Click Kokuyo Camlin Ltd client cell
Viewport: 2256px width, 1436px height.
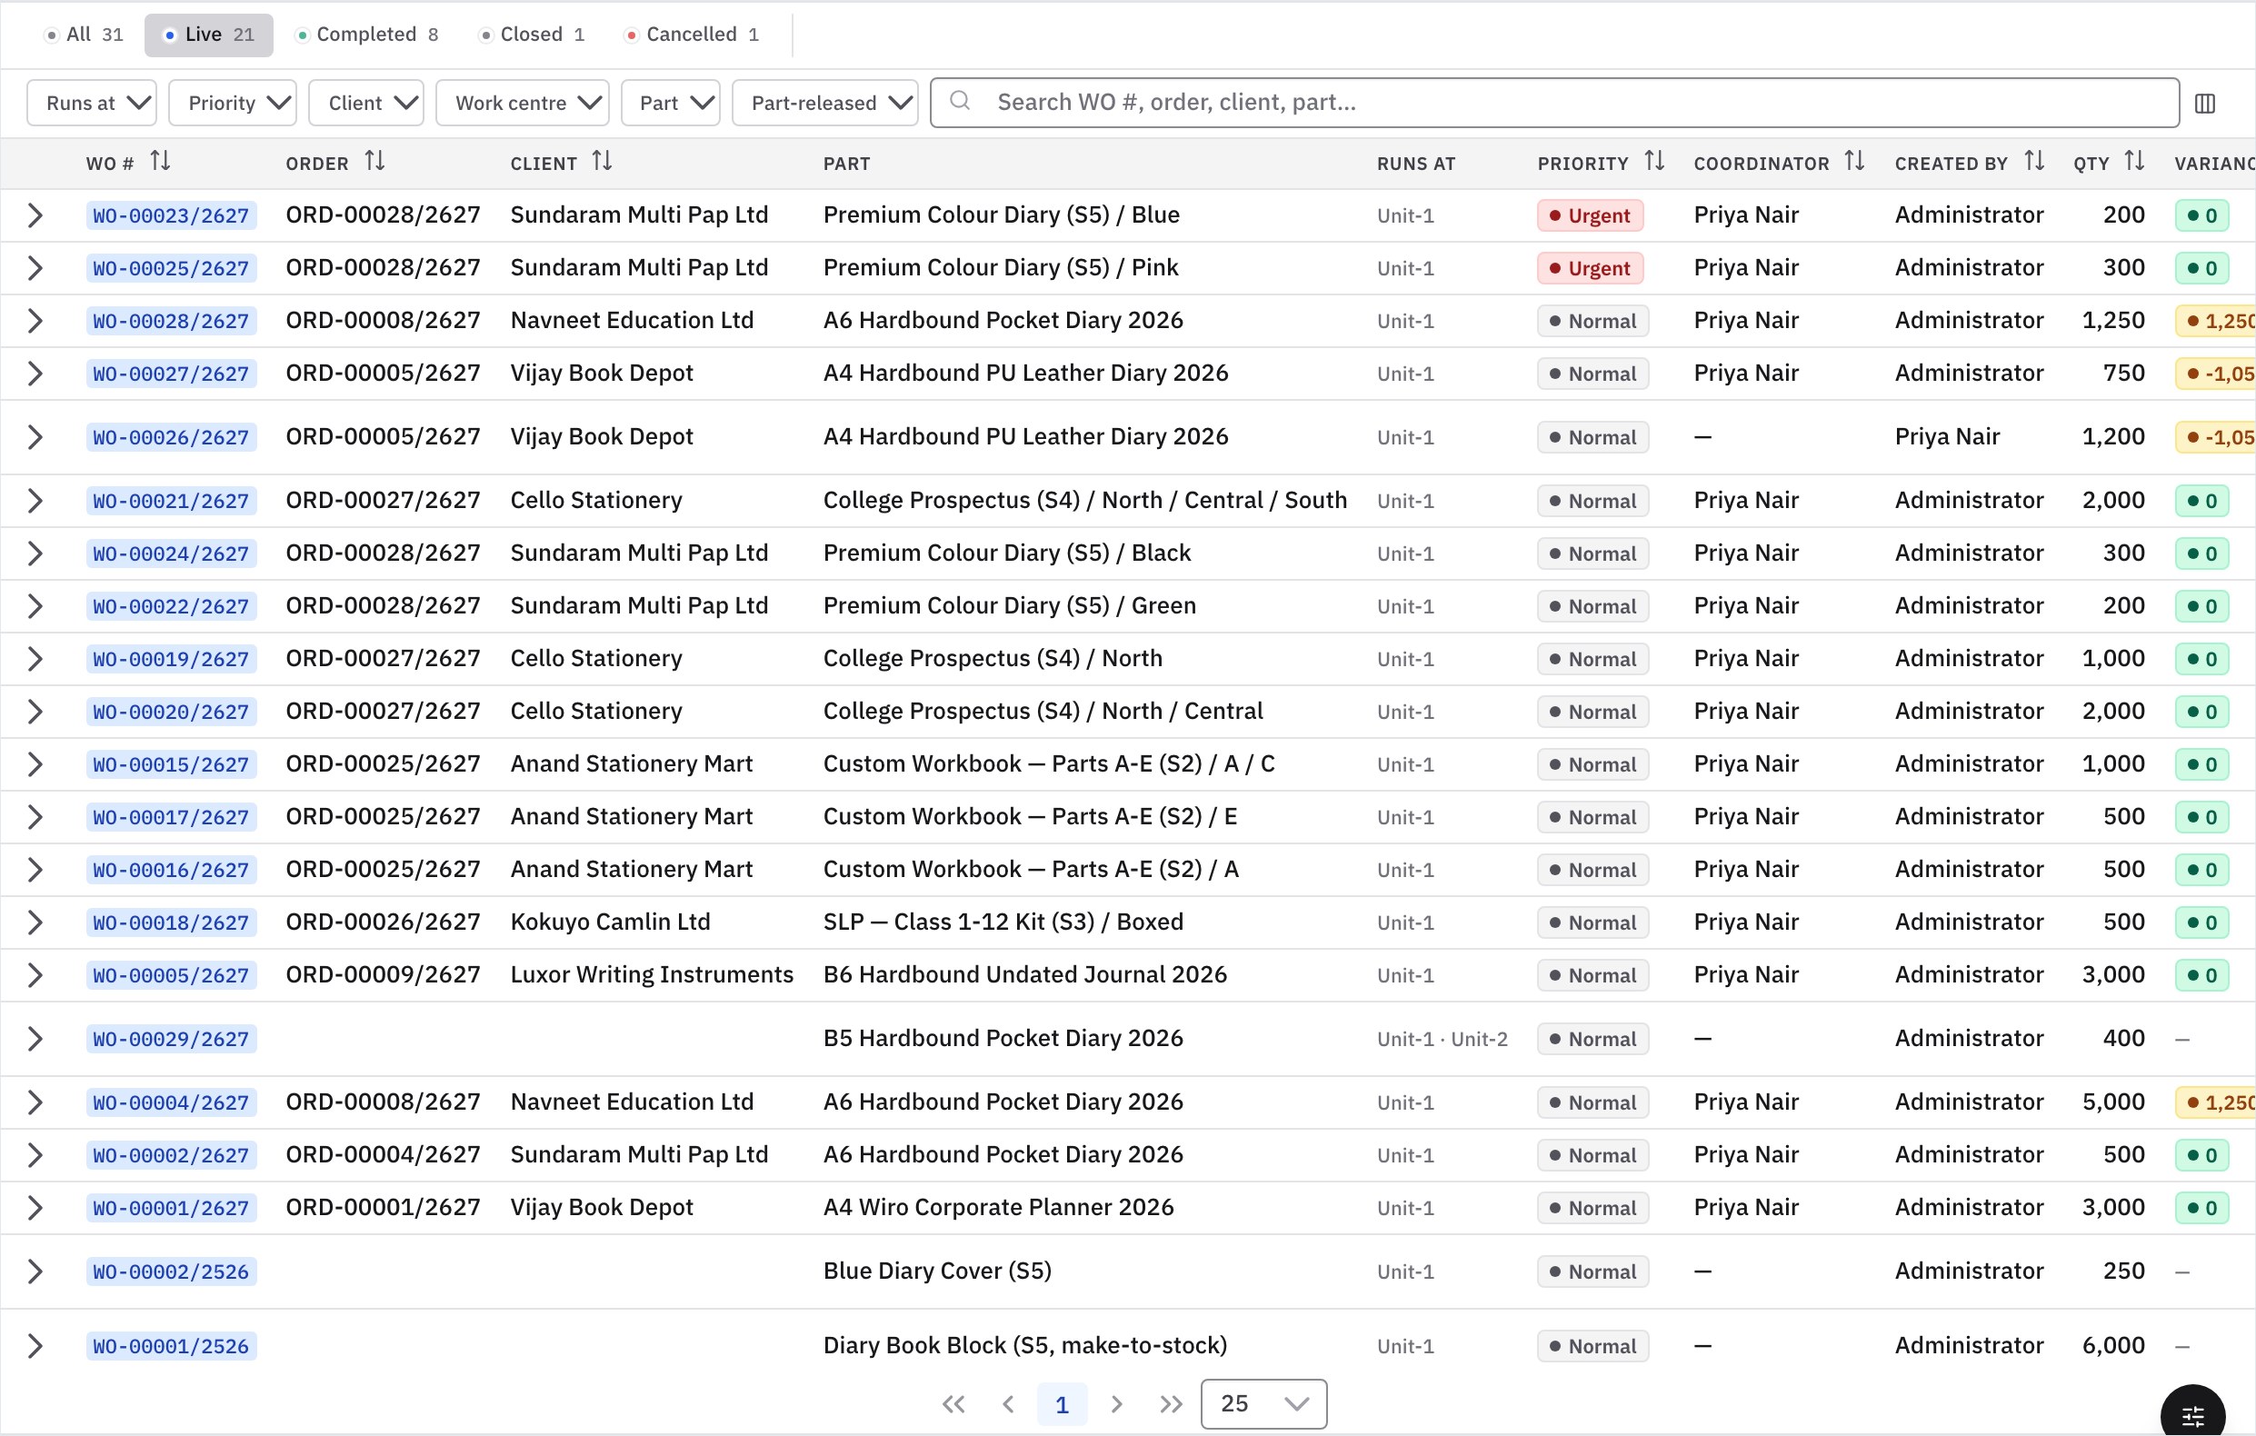click(610, 922)
